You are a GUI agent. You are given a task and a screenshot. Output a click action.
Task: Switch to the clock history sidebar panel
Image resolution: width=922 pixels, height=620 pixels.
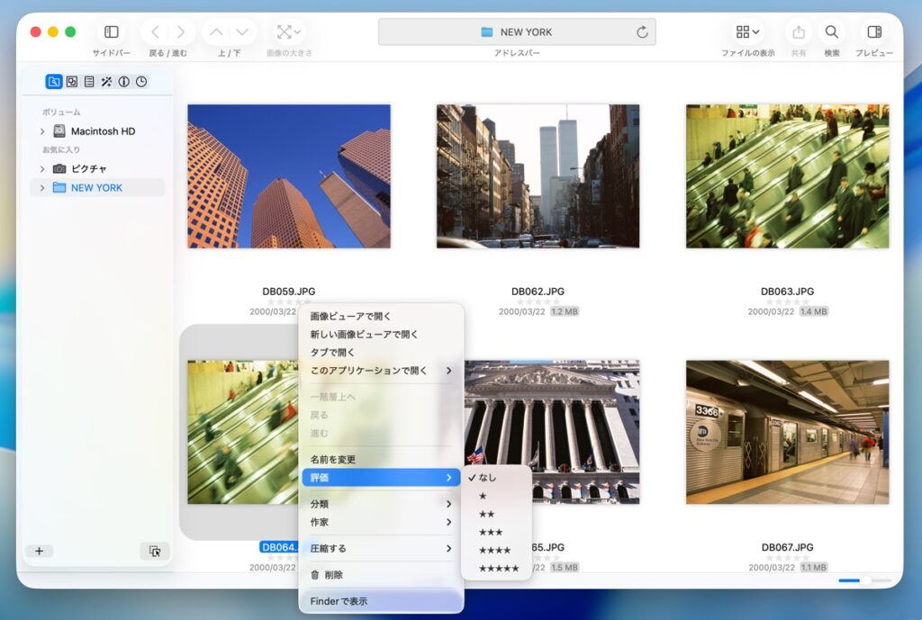[x=141, y=82]
